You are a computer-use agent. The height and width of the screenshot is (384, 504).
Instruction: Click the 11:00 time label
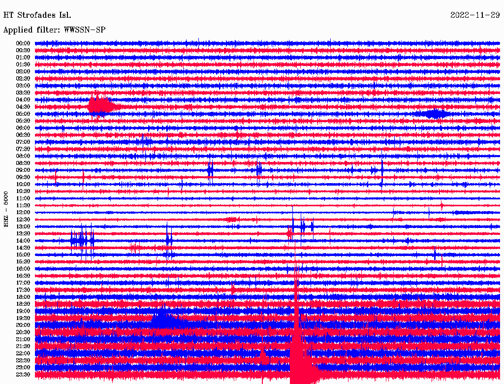[23, 198]
